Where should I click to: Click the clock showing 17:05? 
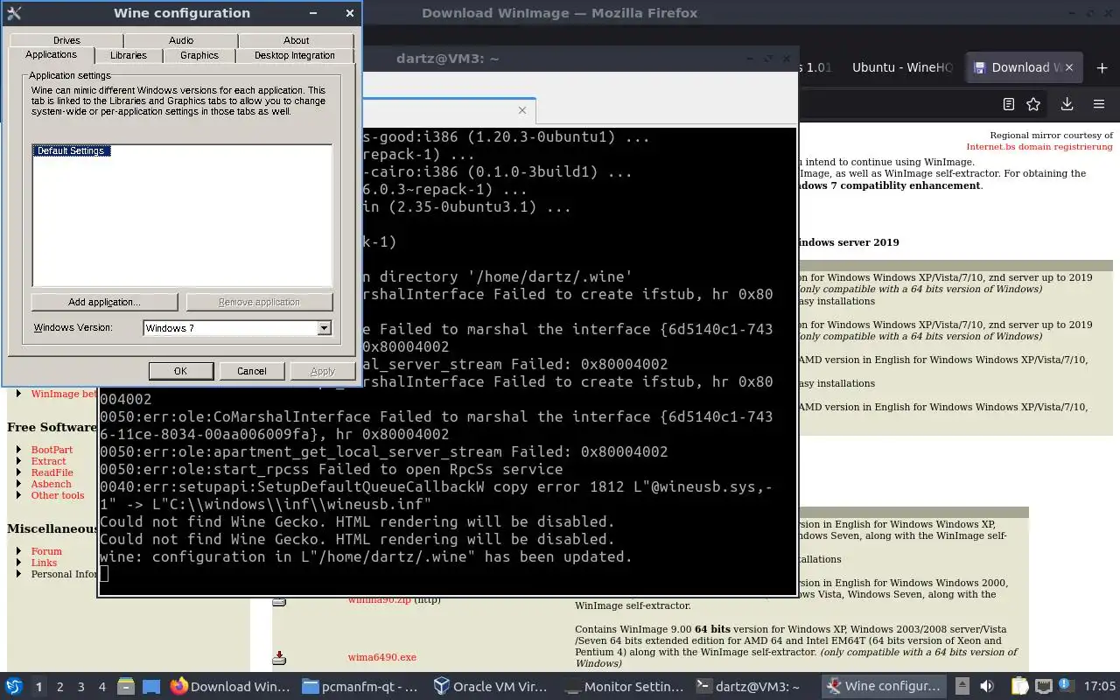coord(1100,687)
